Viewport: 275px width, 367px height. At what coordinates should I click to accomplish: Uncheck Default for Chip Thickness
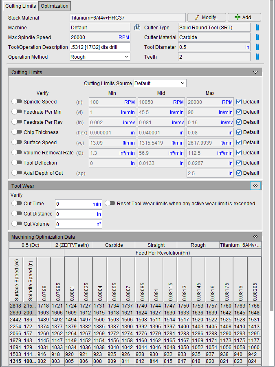click(x=239, y=132)
